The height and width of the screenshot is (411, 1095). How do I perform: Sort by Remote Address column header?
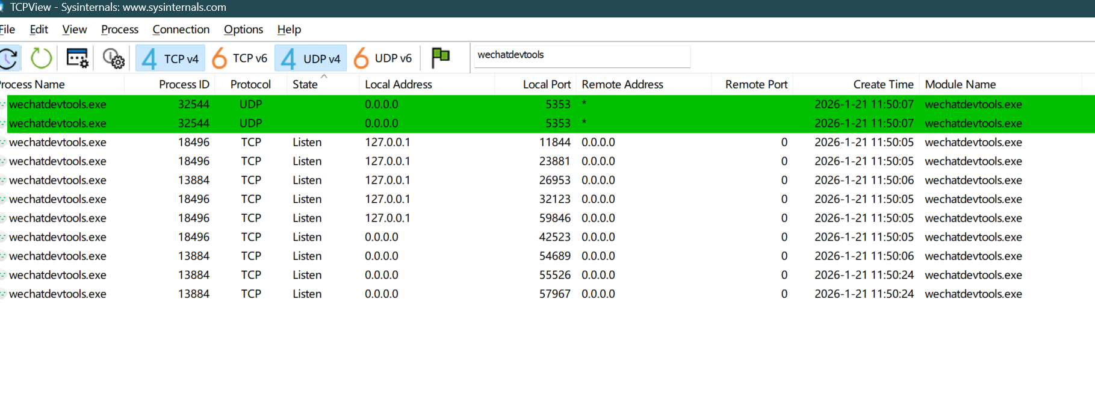[x=644, y=84]
